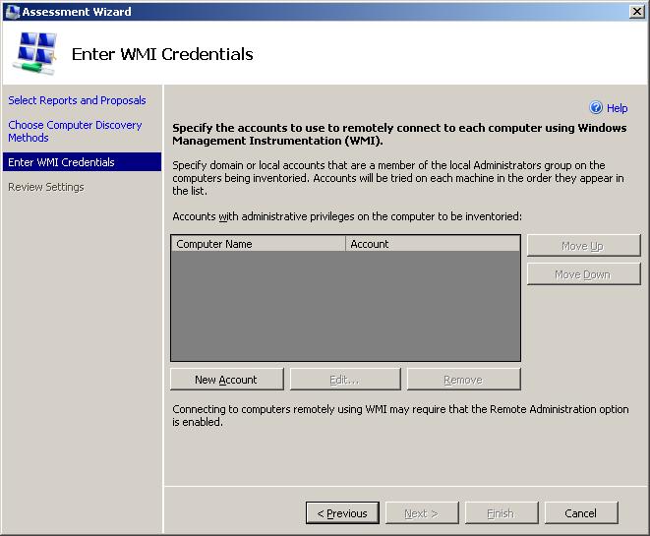Click the 'Accounts with administrative privileges' label
Screen dimensions: 650x536
[347, 216]
